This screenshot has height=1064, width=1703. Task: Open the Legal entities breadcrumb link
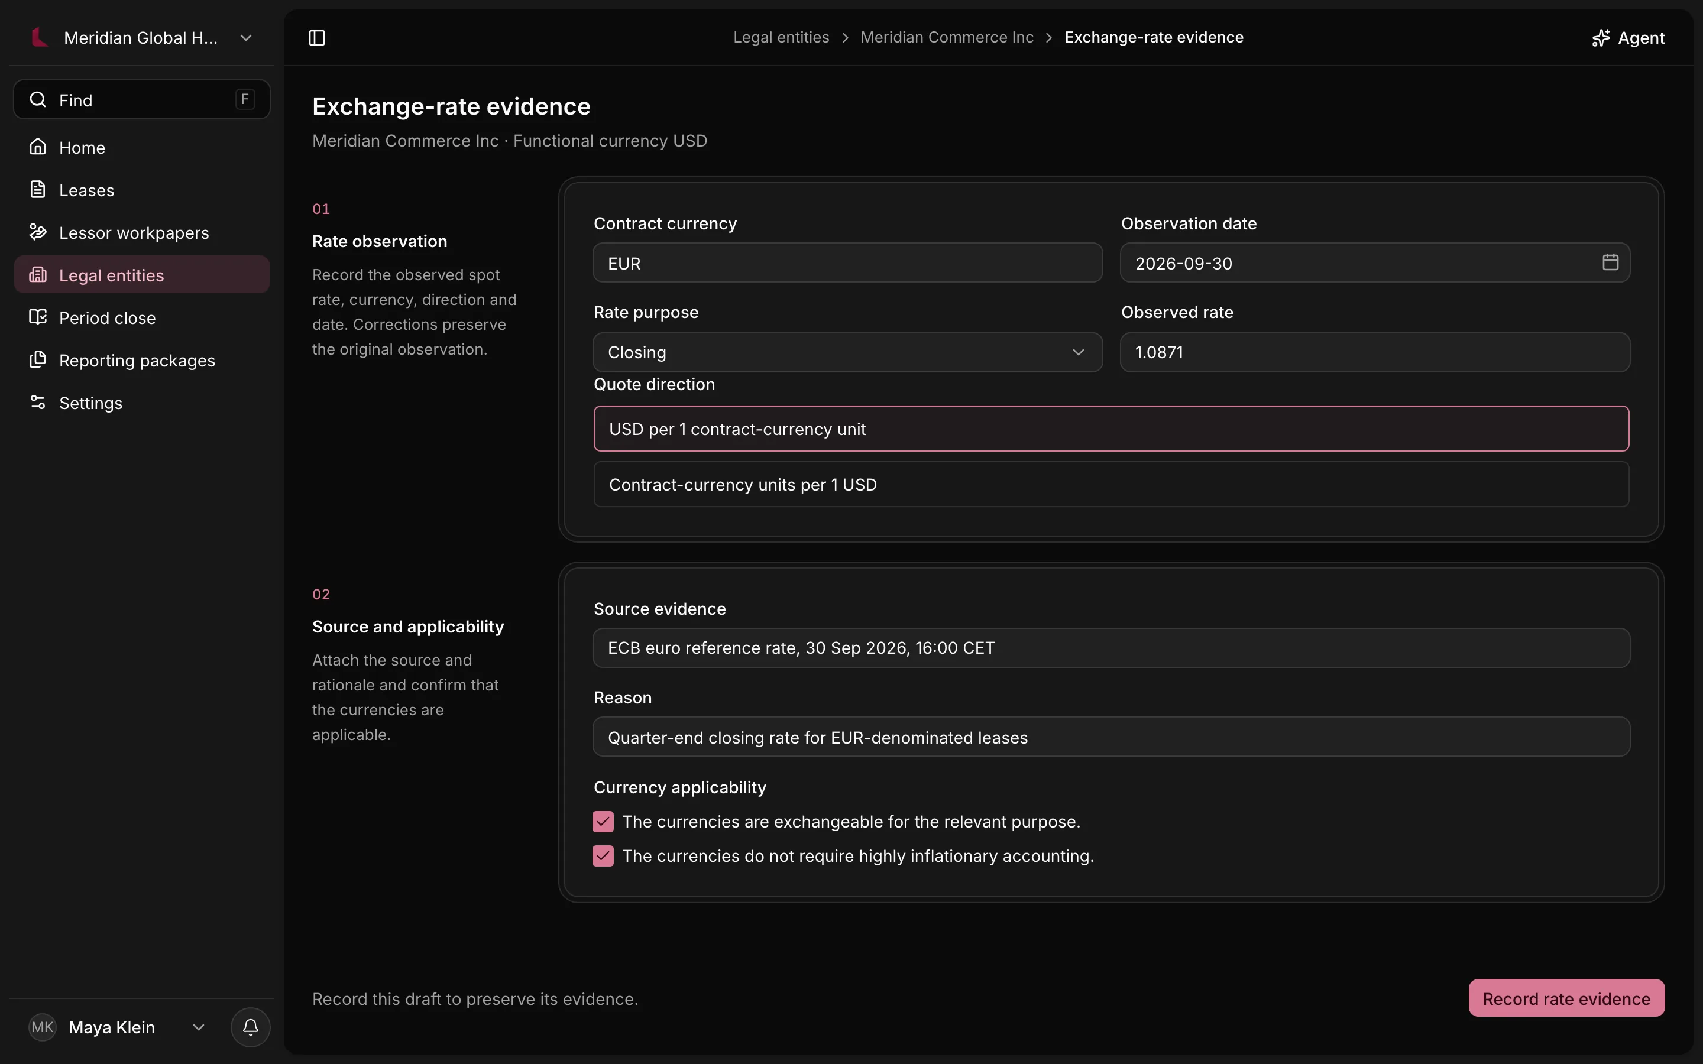point(781,37)
